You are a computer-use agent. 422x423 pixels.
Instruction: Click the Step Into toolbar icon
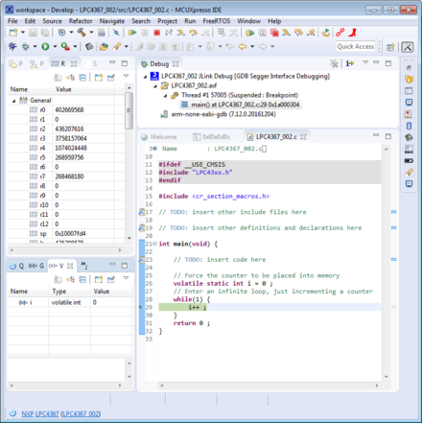[x=180, y=33]
